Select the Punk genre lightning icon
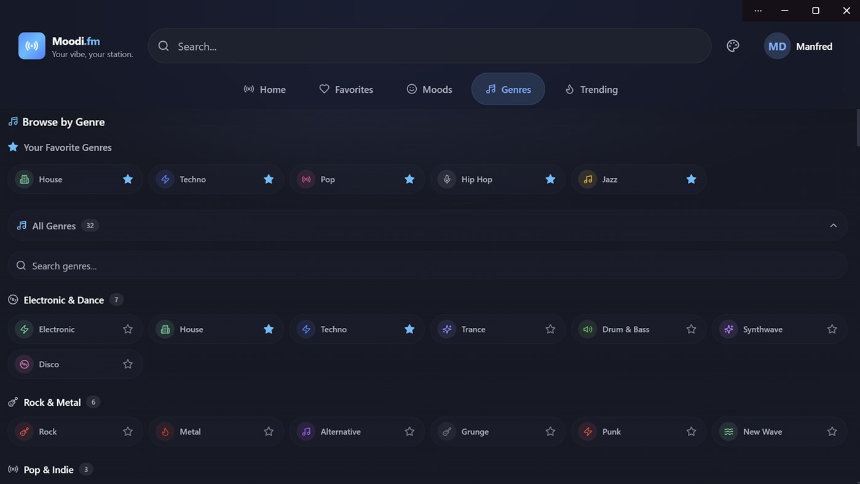 pos(588,432)
